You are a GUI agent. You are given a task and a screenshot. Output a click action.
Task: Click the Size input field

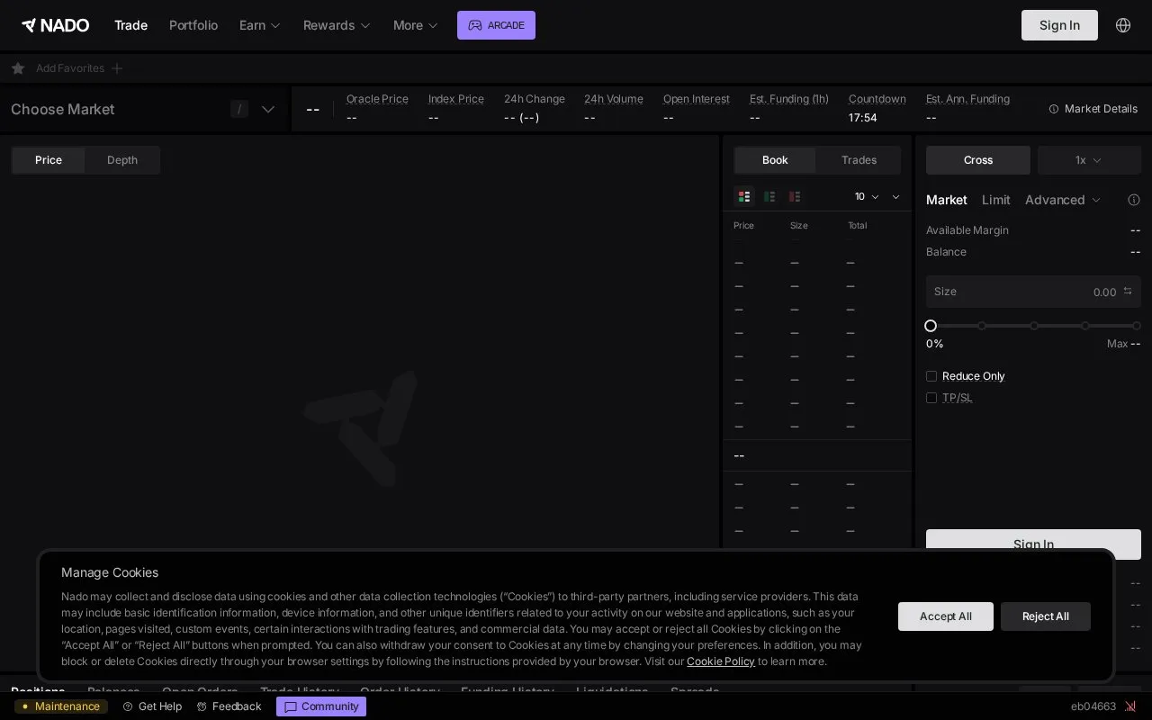pos(1033,292)
